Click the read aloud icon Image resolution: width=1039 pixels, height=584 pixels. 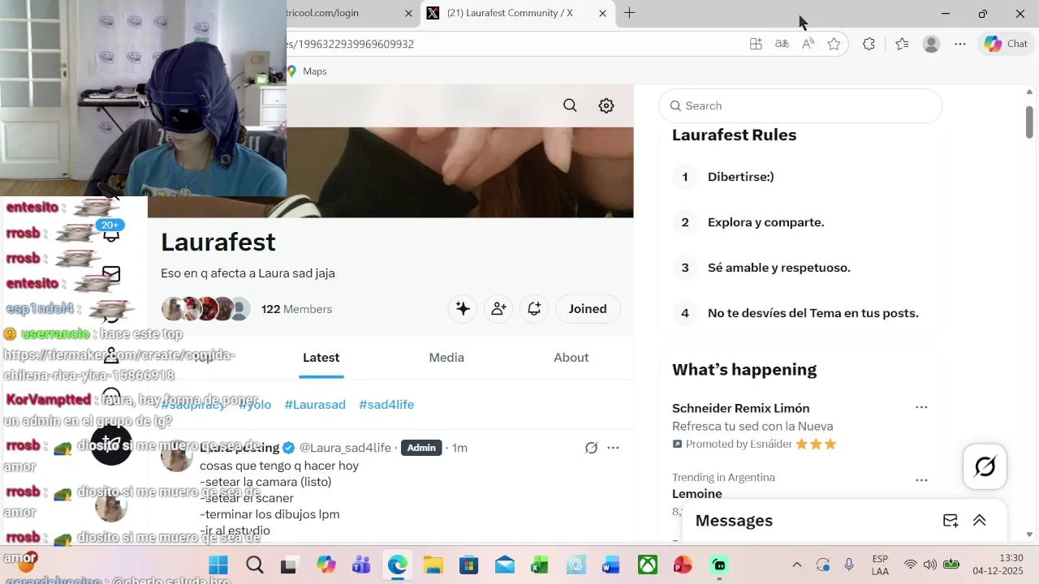[x=808, y=44]
